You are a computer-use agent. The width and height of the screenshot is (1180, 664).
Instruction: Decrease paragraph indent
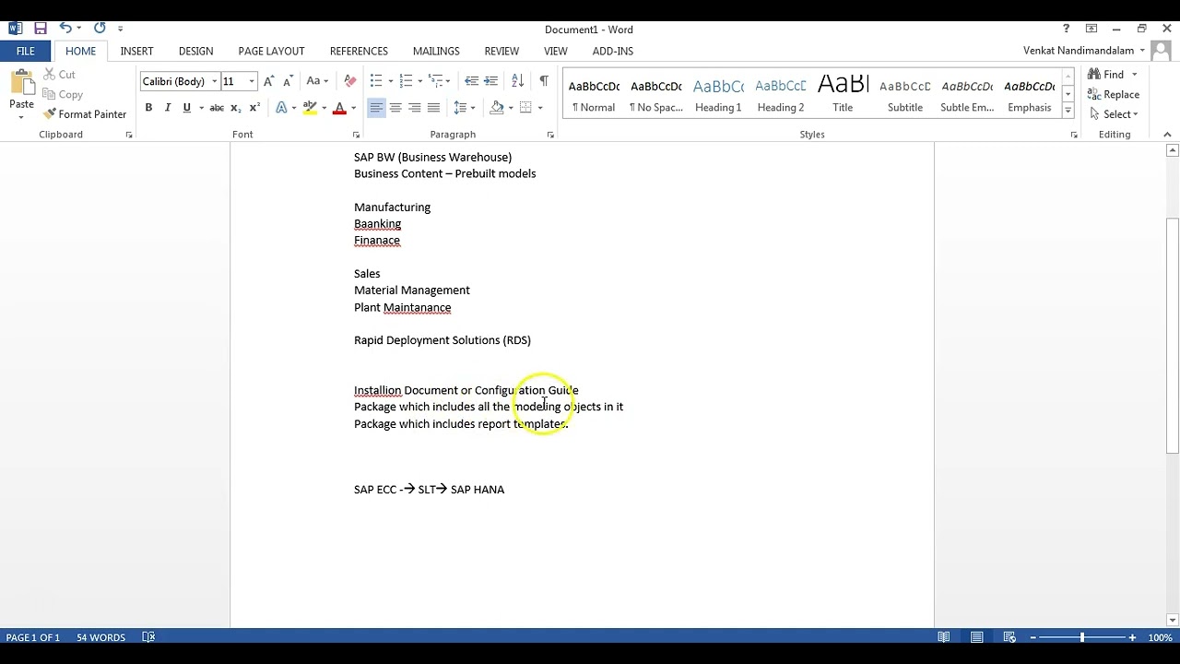coord(472,81)
